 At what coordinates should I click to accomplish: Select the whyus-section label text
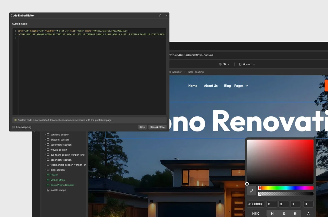coord(59,150)
